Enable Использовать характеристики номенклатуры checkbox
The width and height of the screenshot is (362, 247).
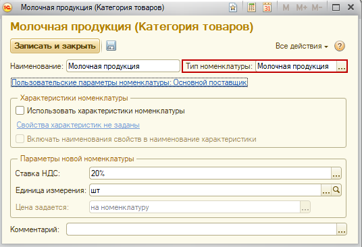pyautogui.click(x=20, y=111)
